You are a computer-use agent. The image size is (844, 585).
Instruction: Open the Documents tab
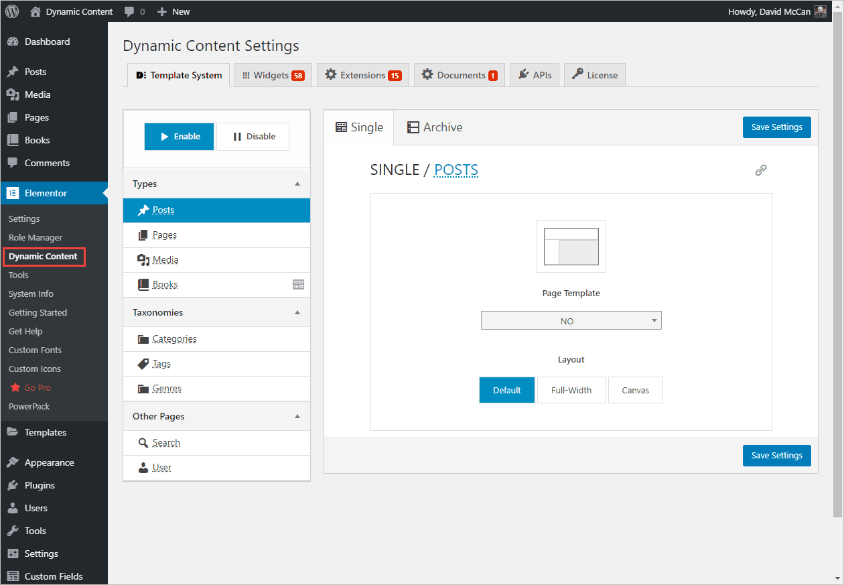tap(460, 75)
